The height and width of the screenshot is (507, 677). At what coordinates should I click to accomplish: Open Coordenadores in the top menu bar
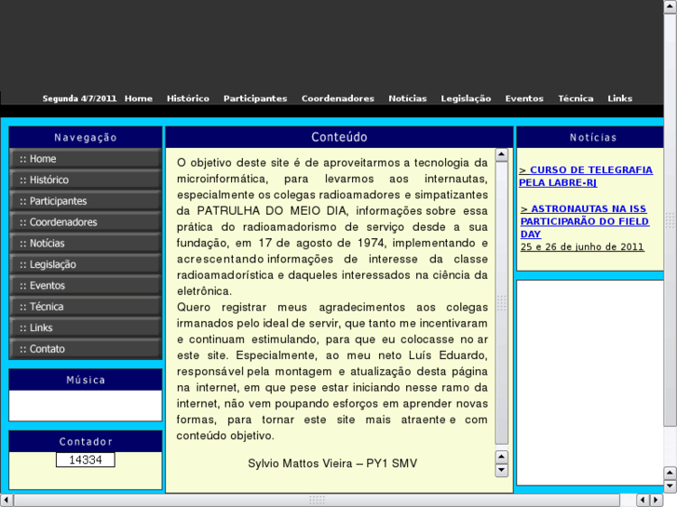point(338,99)
